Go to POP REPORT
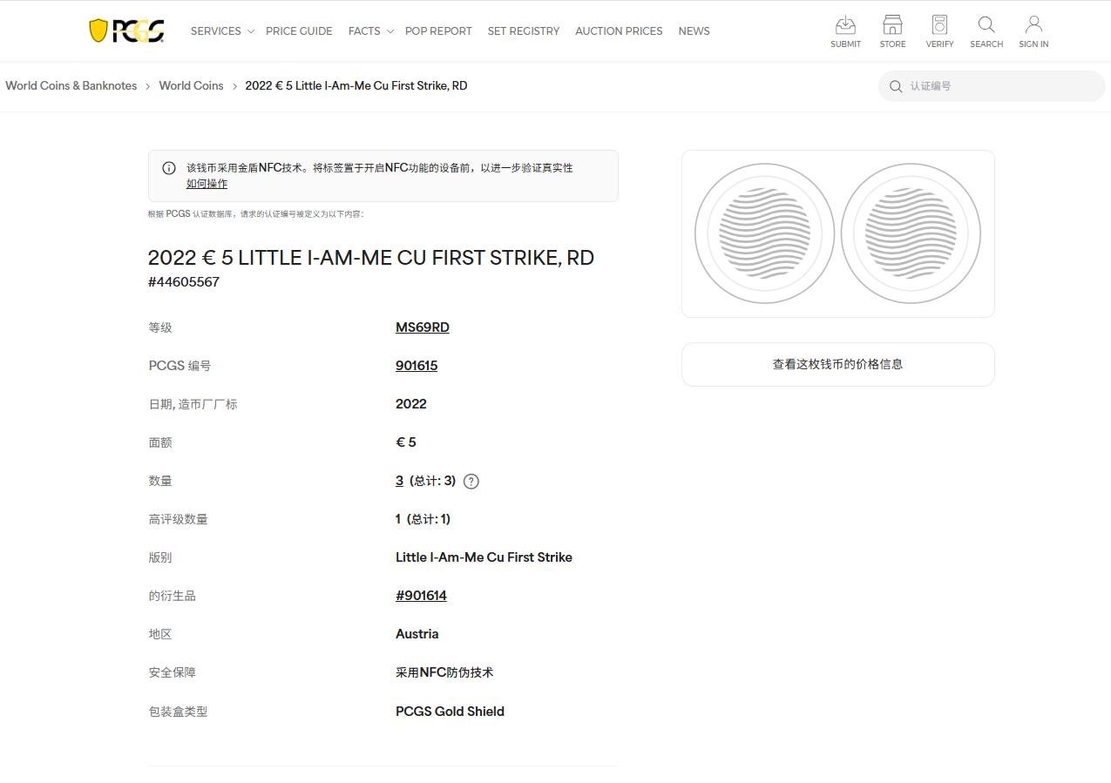Screen dimensions: 1111x783 [x=438, y=30]
